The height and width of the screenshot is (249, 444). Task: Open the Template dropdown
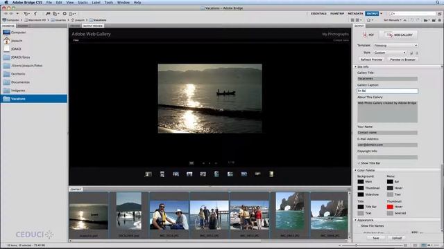pyautogui.click(x=395, y=46)
